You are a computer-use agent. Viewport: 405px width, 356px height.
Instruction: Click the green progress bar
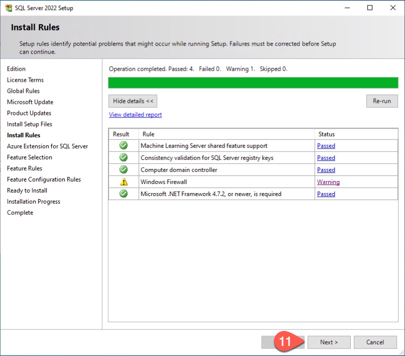tap(253, 83)
